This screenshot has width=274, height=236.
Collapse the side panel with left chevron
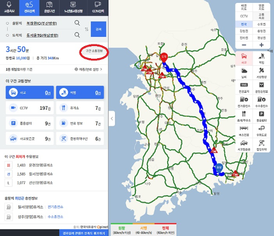(x=112, y=119)
